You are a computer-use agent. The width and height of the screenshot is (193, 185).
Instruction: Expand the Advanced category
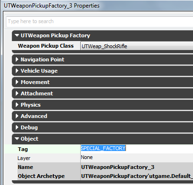point(17,116)
